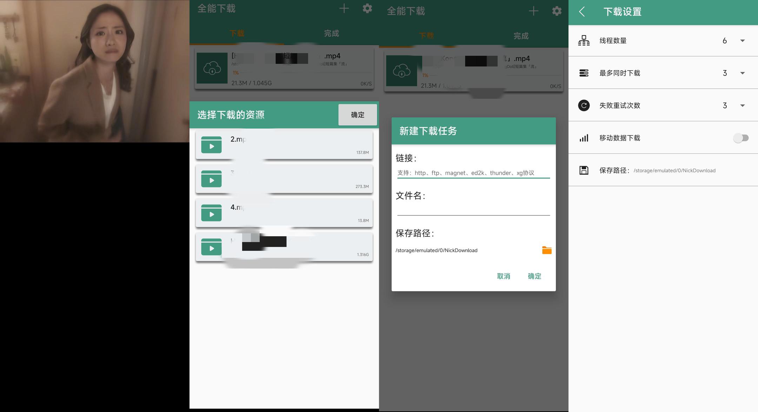The image size is (758, 412).
Task: Click the 链接 URL input field
Action: pos(473,173)
